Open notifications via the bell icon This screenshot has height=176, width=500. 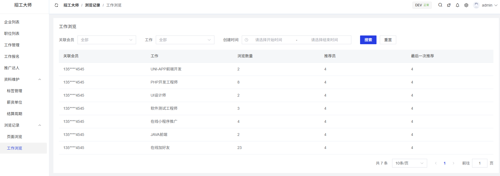pos(458,5)
